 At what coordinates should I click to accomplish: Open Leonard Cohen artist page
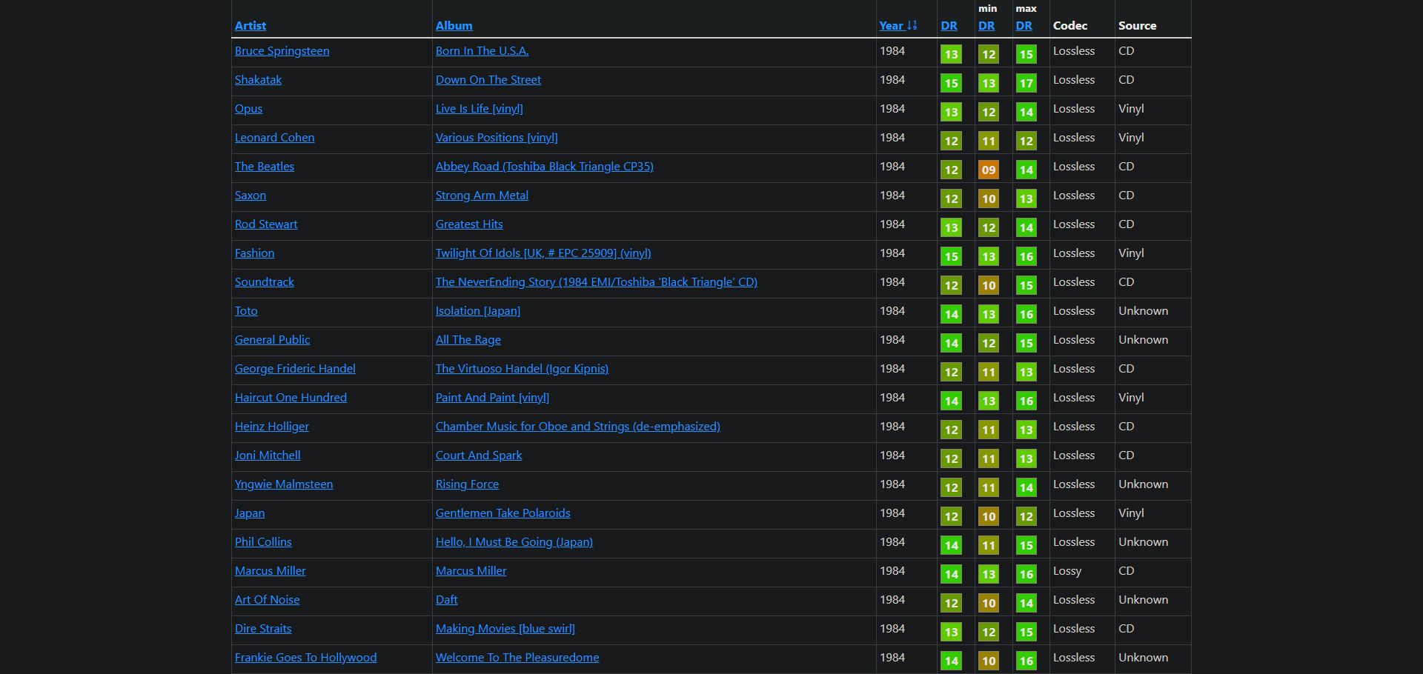pos(274,138)
